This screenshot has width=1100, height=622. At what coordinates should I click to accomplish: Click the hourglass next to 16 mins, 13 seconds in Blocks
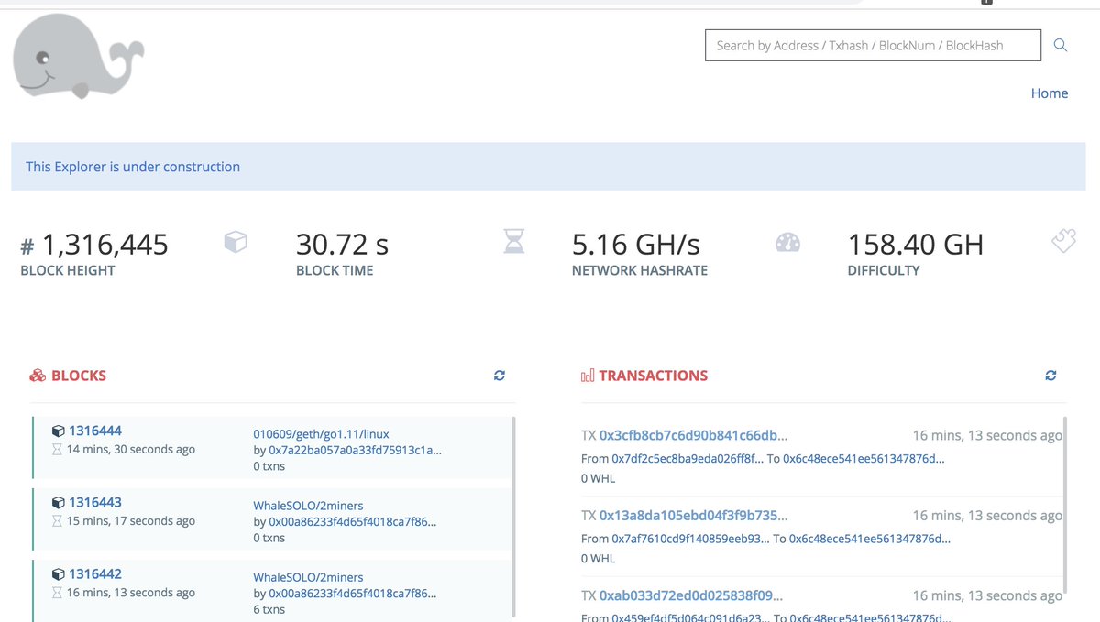tap(58, 593)
